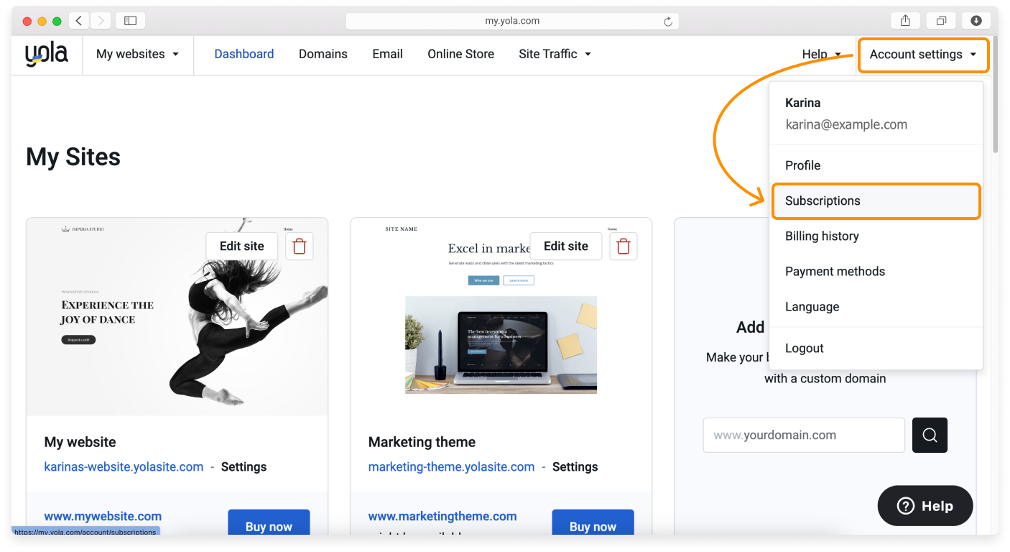Open the Site Traffic dropdown
The height and width of the screenshot is (552, 1010).
tap(554, 53)
